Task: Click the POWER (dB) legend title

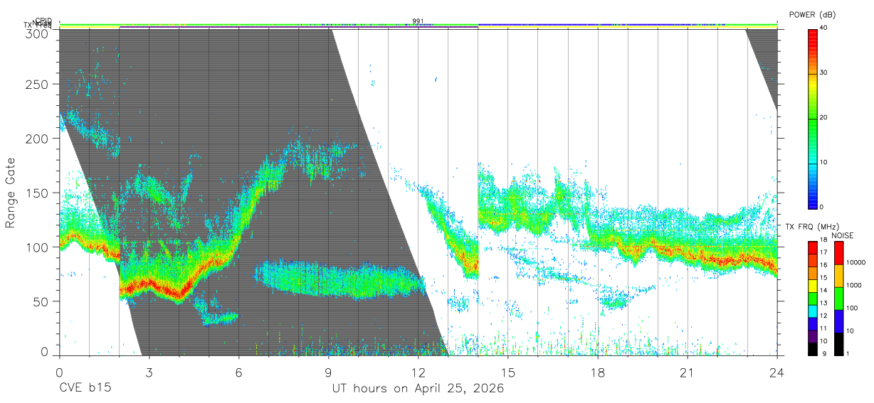Action: tap(812, 15)
